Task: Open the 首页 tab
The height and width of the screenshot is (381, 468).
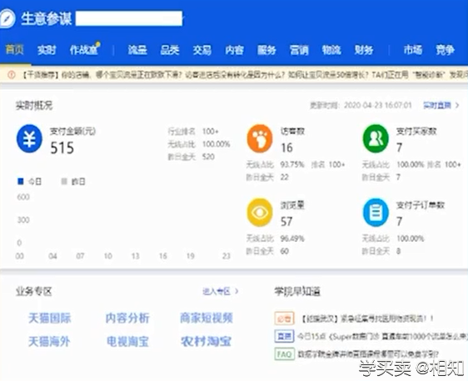Action: 15,49
